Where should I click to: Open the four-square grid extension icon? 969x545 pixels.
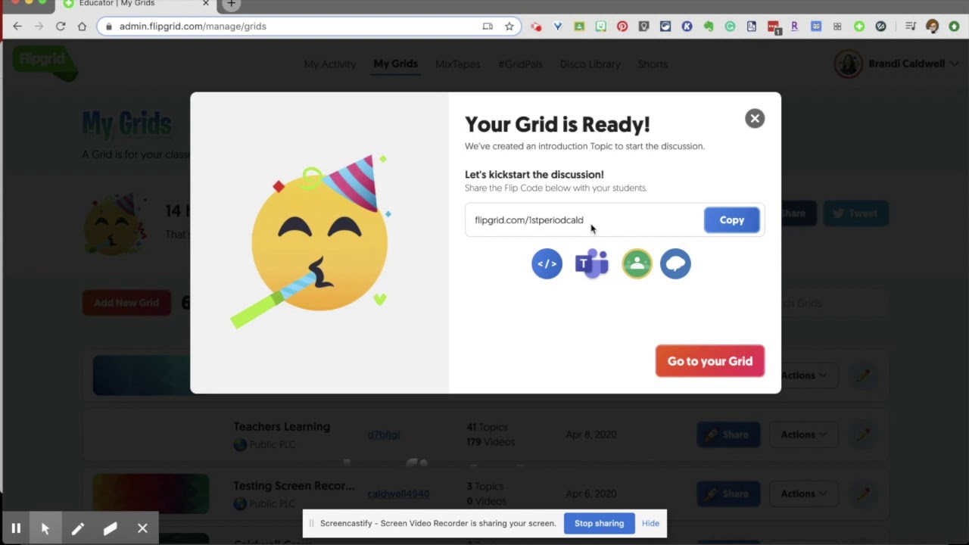[837, 26]
